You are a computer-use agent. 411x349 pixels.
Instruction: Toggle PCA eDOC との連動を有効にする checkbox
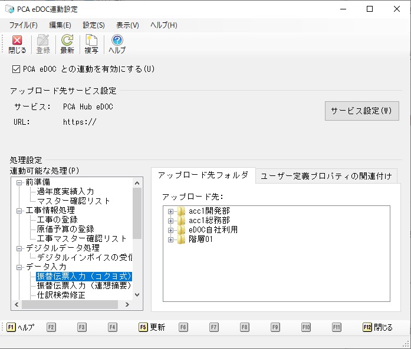coord(17,69)
